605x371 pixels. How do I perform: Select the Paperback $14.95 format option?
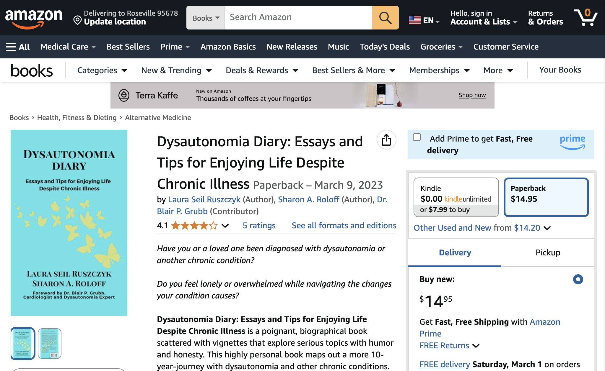[x=546, y=197]
